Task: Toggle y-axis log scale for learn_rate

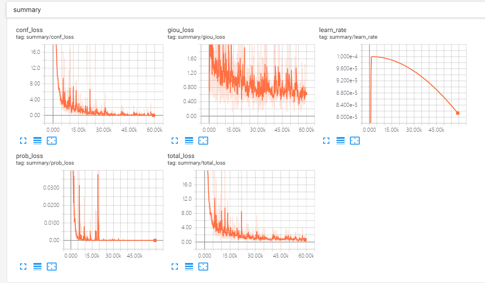Action: tap(341, 141)
